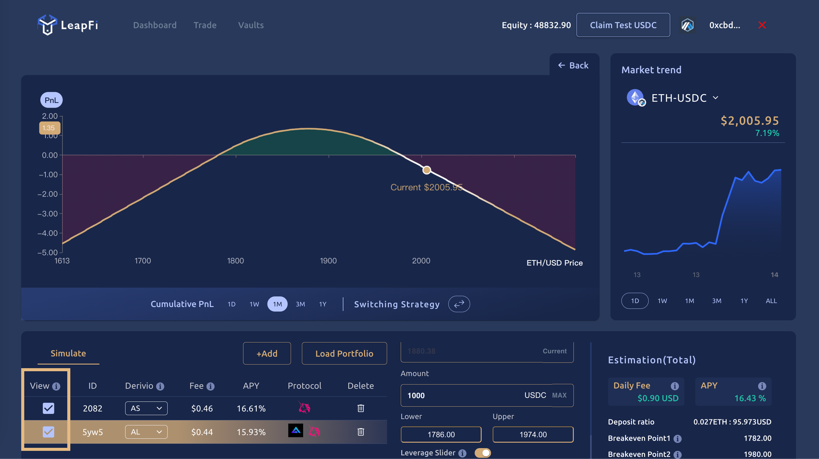Select 1Y Cumulative PnL period
This screenshot has height=459, width=819.
[x=323, y=304]
